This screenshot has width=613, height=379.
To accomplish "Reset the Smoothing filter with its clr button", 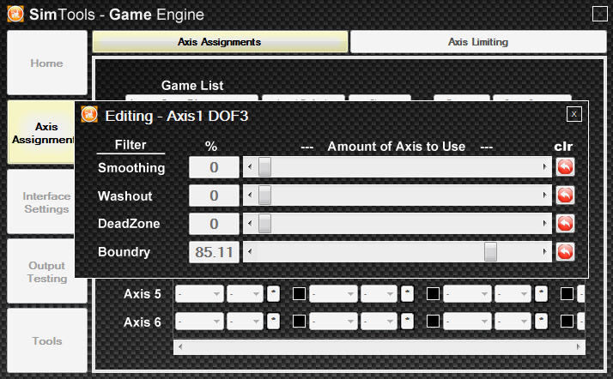I will [x=565, y=167].
